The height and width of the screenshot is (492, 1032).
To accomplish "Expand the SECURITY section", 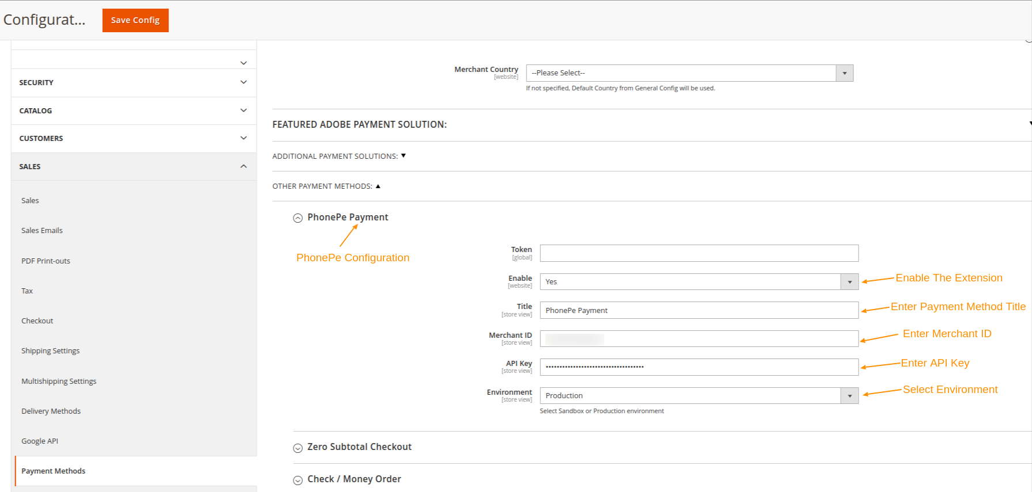I will [134, 83].
